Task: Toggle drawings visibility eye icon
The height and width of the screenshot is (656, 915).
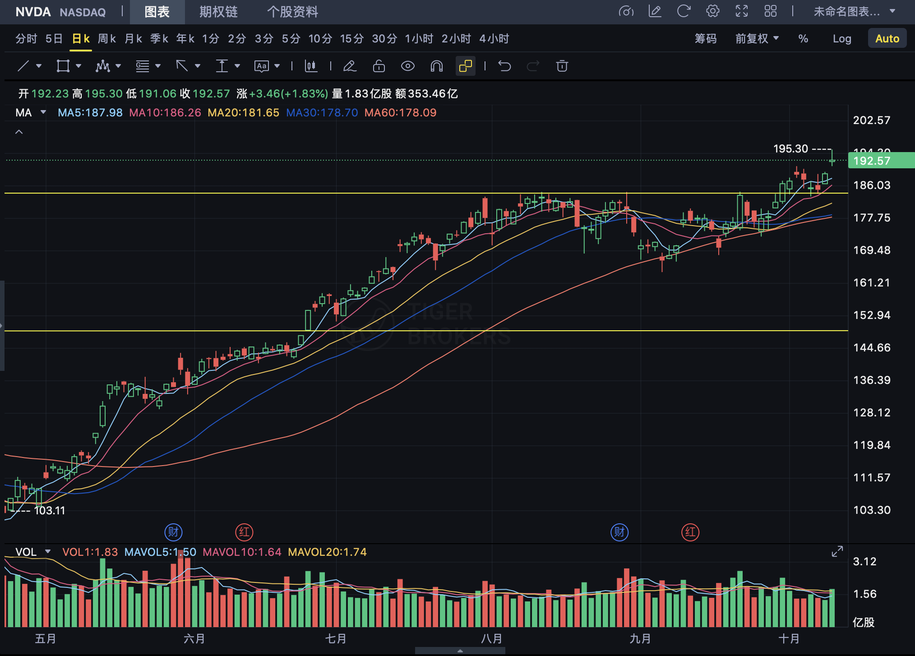Action: click(407, 66)
